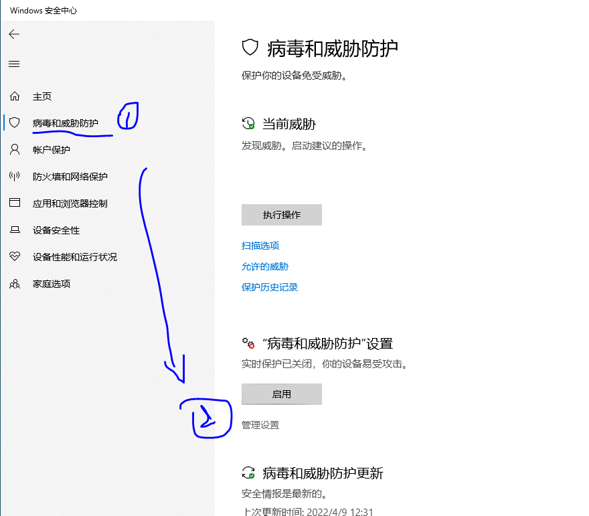The height and width of the screenshot is (516, 589).
Task: Click the home icon beside 主页
Action: (x=15, y=96)
